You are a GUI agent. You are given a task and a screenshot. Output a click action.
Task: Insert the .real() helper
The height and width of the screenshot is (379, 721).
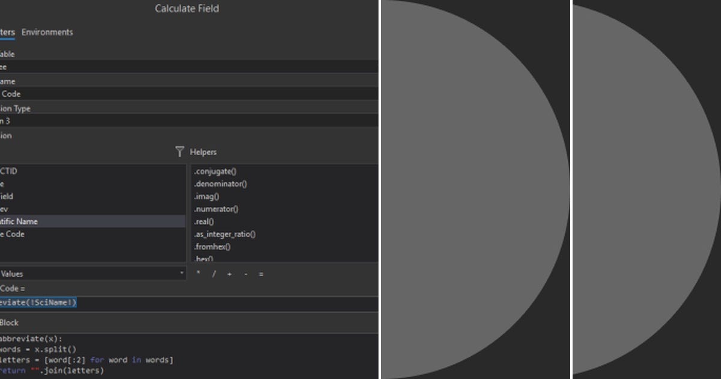pos(204,221)
